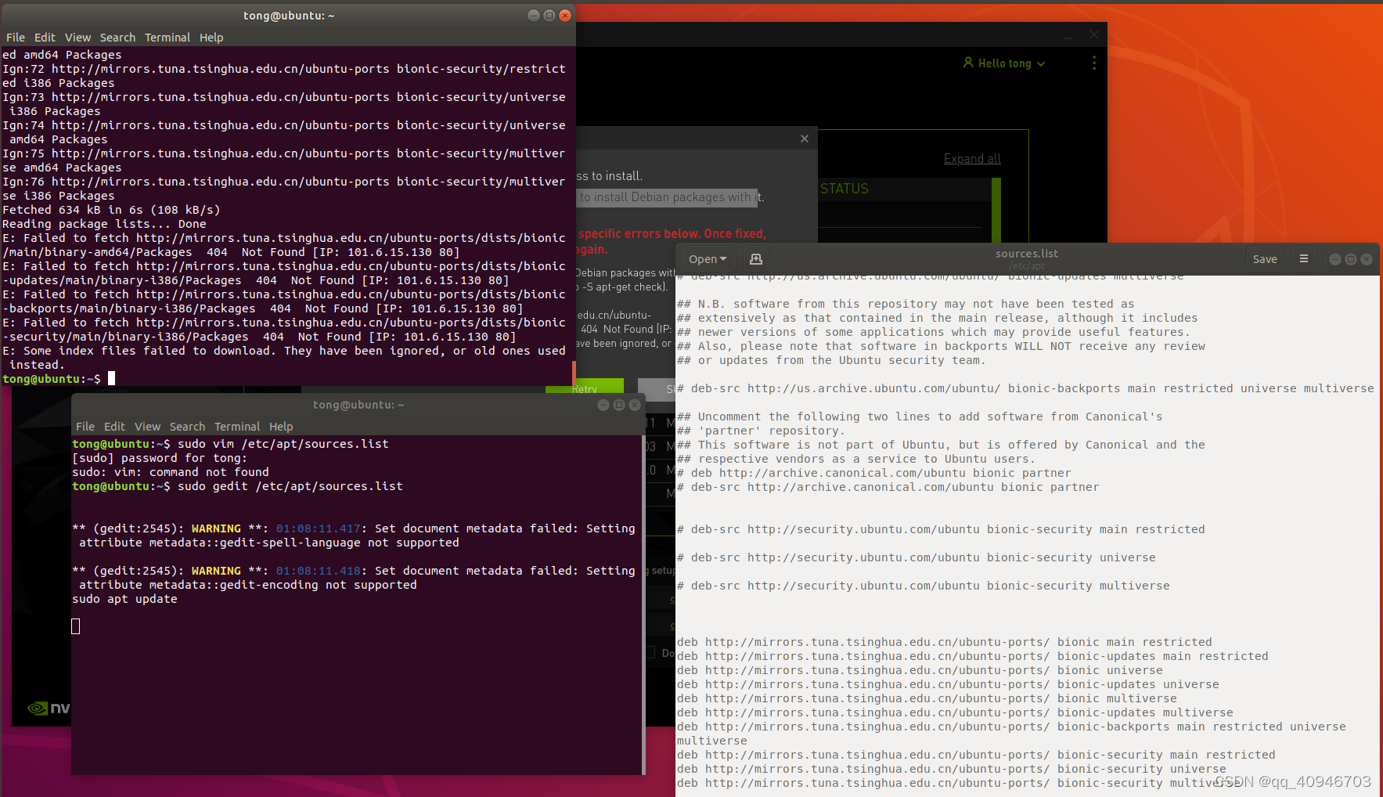Click 'Reading package lists... Done' line
Image resolution: width=1383 pixels, height=797 pixels.
coord(104,224)
